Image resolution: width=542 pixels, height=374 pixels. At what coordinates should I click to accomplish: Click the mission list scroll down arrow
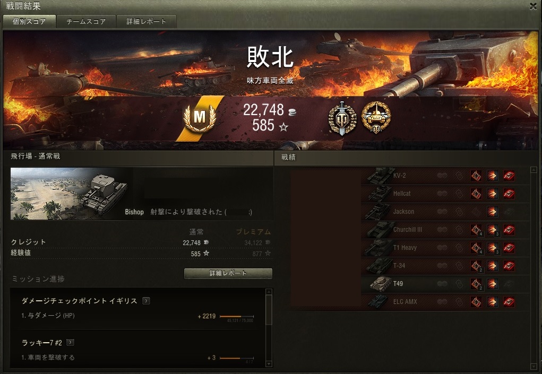[x=269, y=364]
